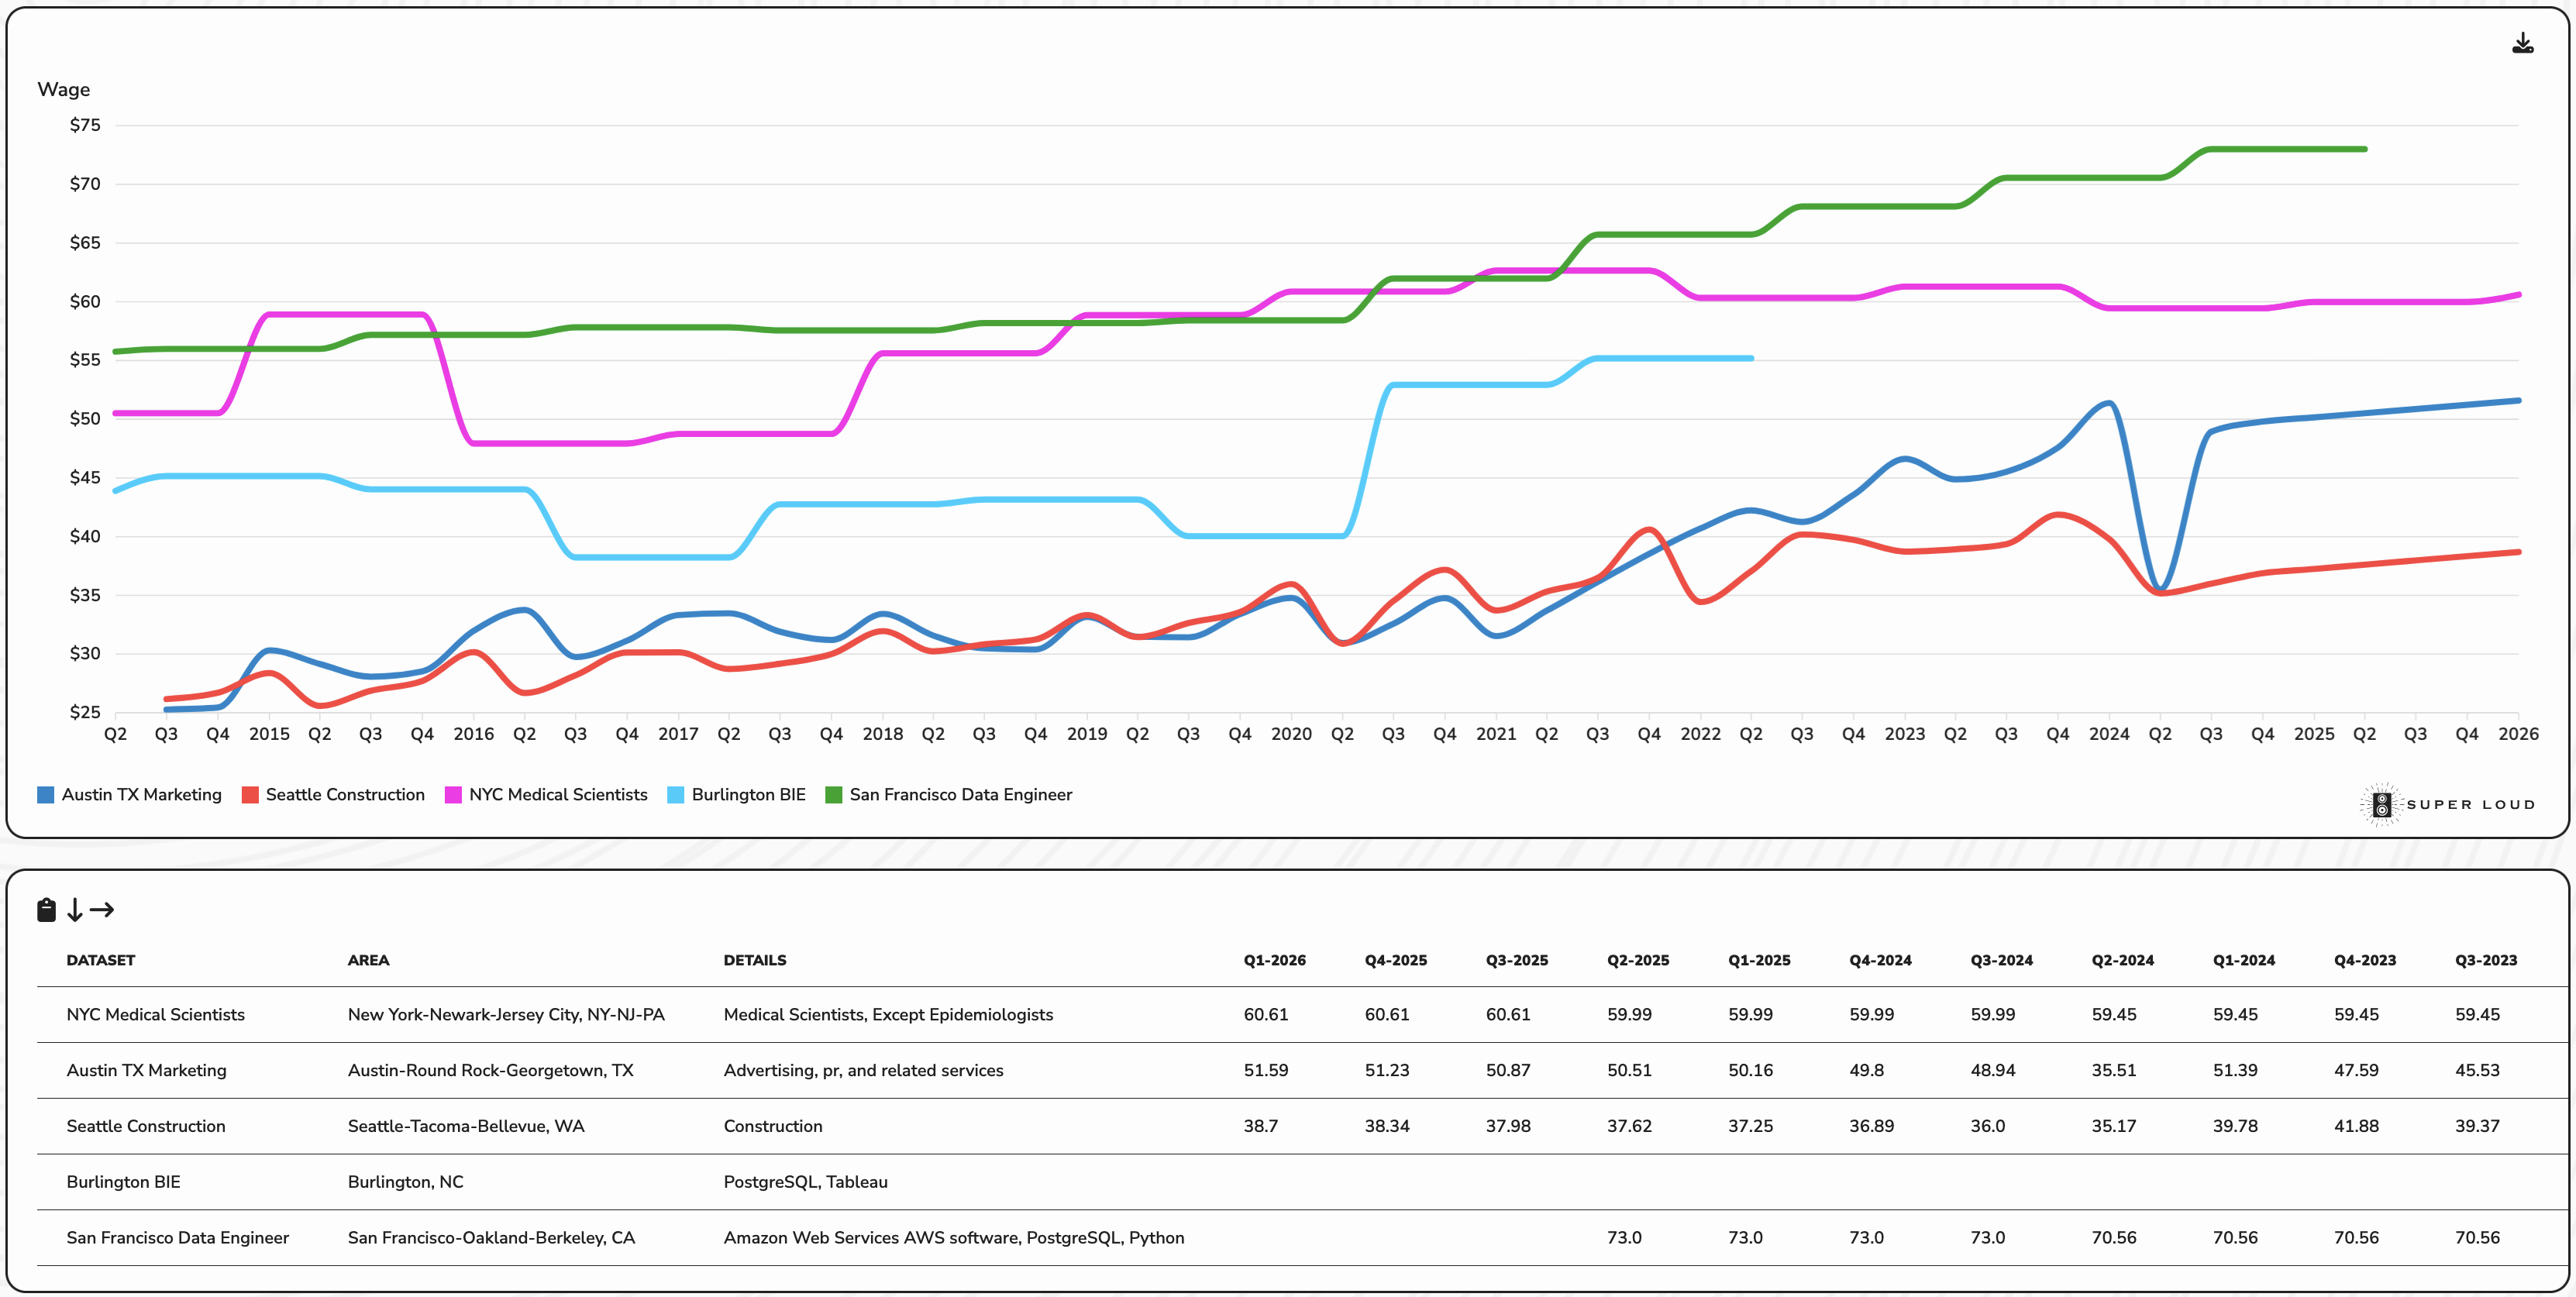Click the DATASET column header

(100, 959)
